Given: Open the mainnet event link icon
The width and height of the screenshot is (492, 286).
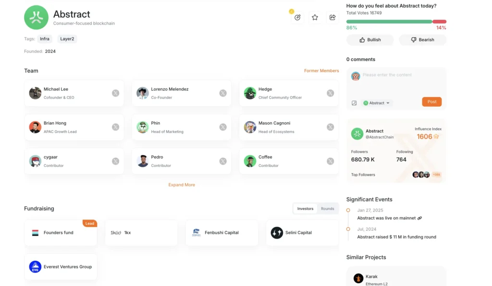Looking at the screenshot, I should (419, 218).
